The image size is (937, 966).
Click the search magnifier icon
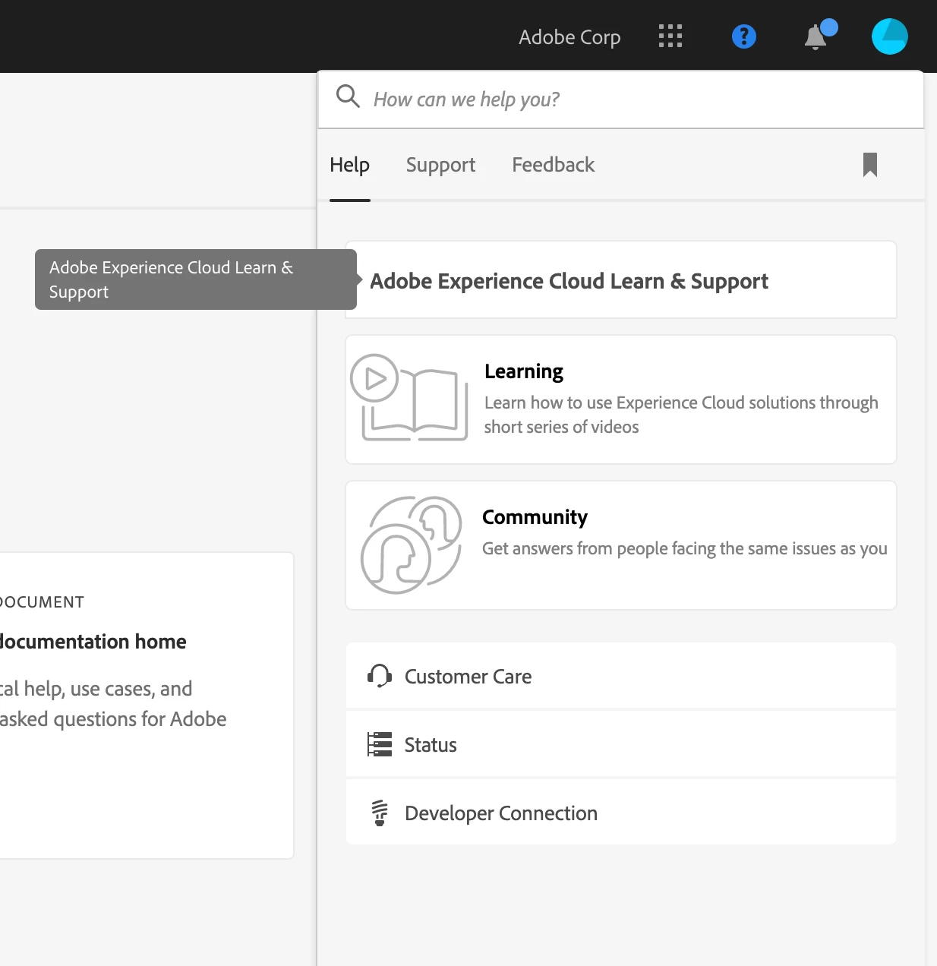(x=348, y=96)
